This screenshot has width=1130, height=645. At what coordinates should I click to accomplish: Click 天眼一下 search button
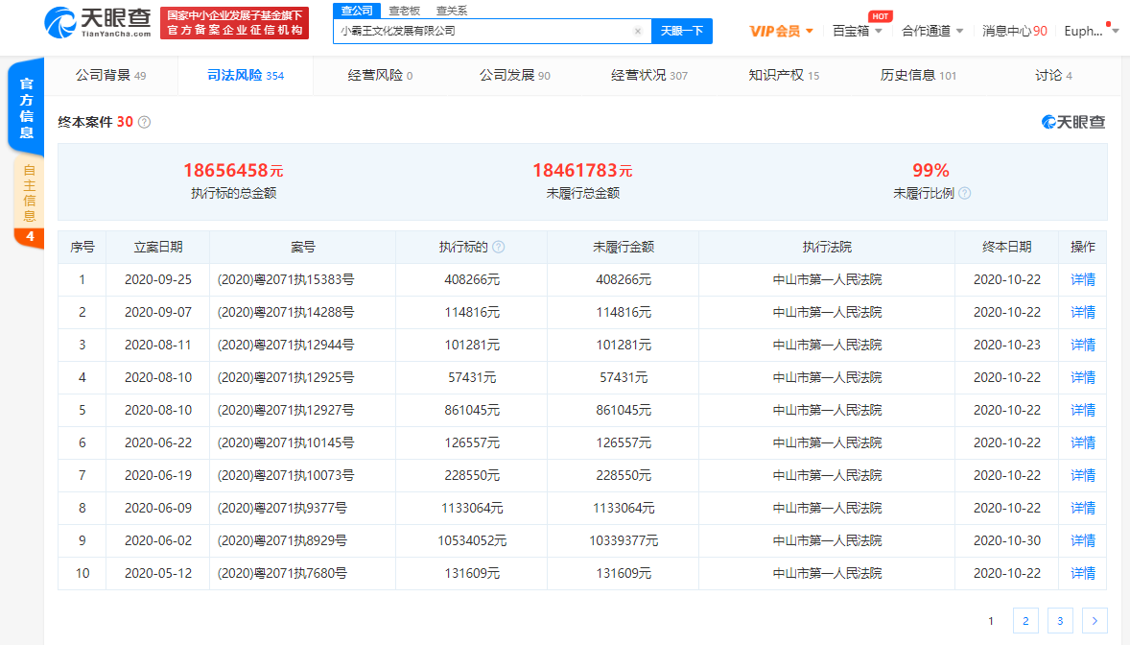[682, 31]
